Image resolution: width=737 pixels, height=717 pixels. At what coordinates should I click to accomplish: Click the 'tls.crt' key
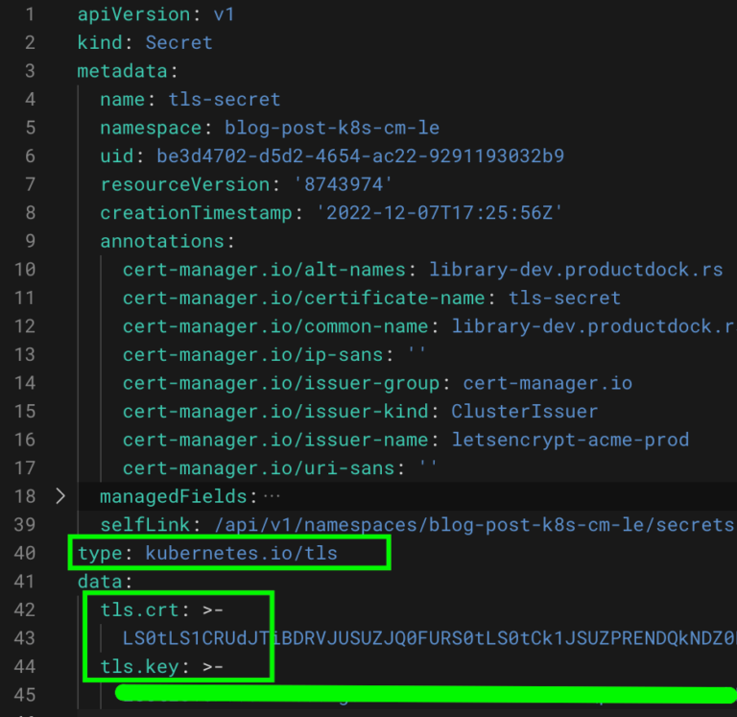click(139, 609)
